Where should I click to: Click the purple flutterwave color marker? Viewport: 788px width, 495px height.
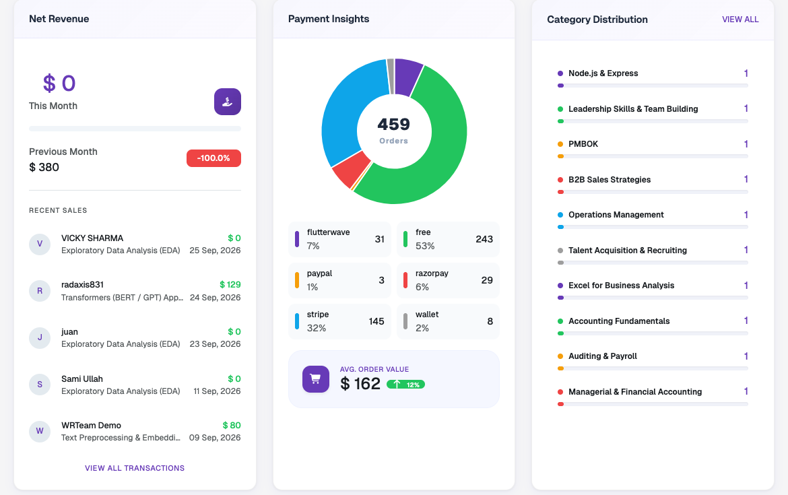297,239
